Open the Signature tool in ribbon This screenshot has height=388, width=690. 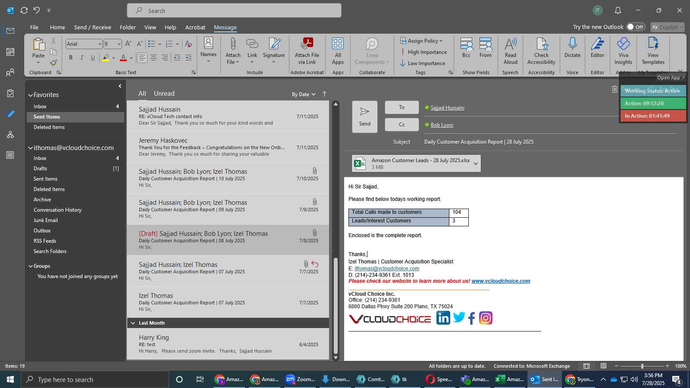[x=274, y=51]
